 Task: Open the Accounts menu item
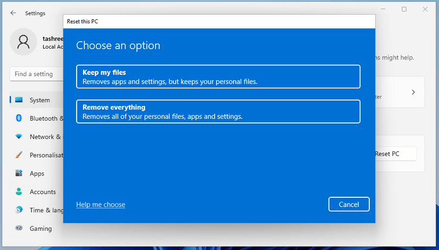(x=43, y=192)
